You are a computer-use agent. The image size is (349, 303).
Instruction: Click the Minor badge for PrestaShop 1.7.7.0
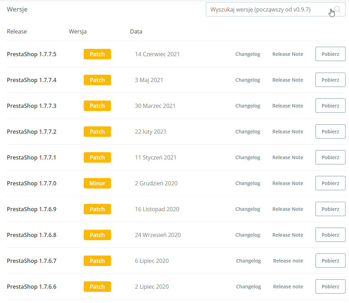(x=97, y=183)
